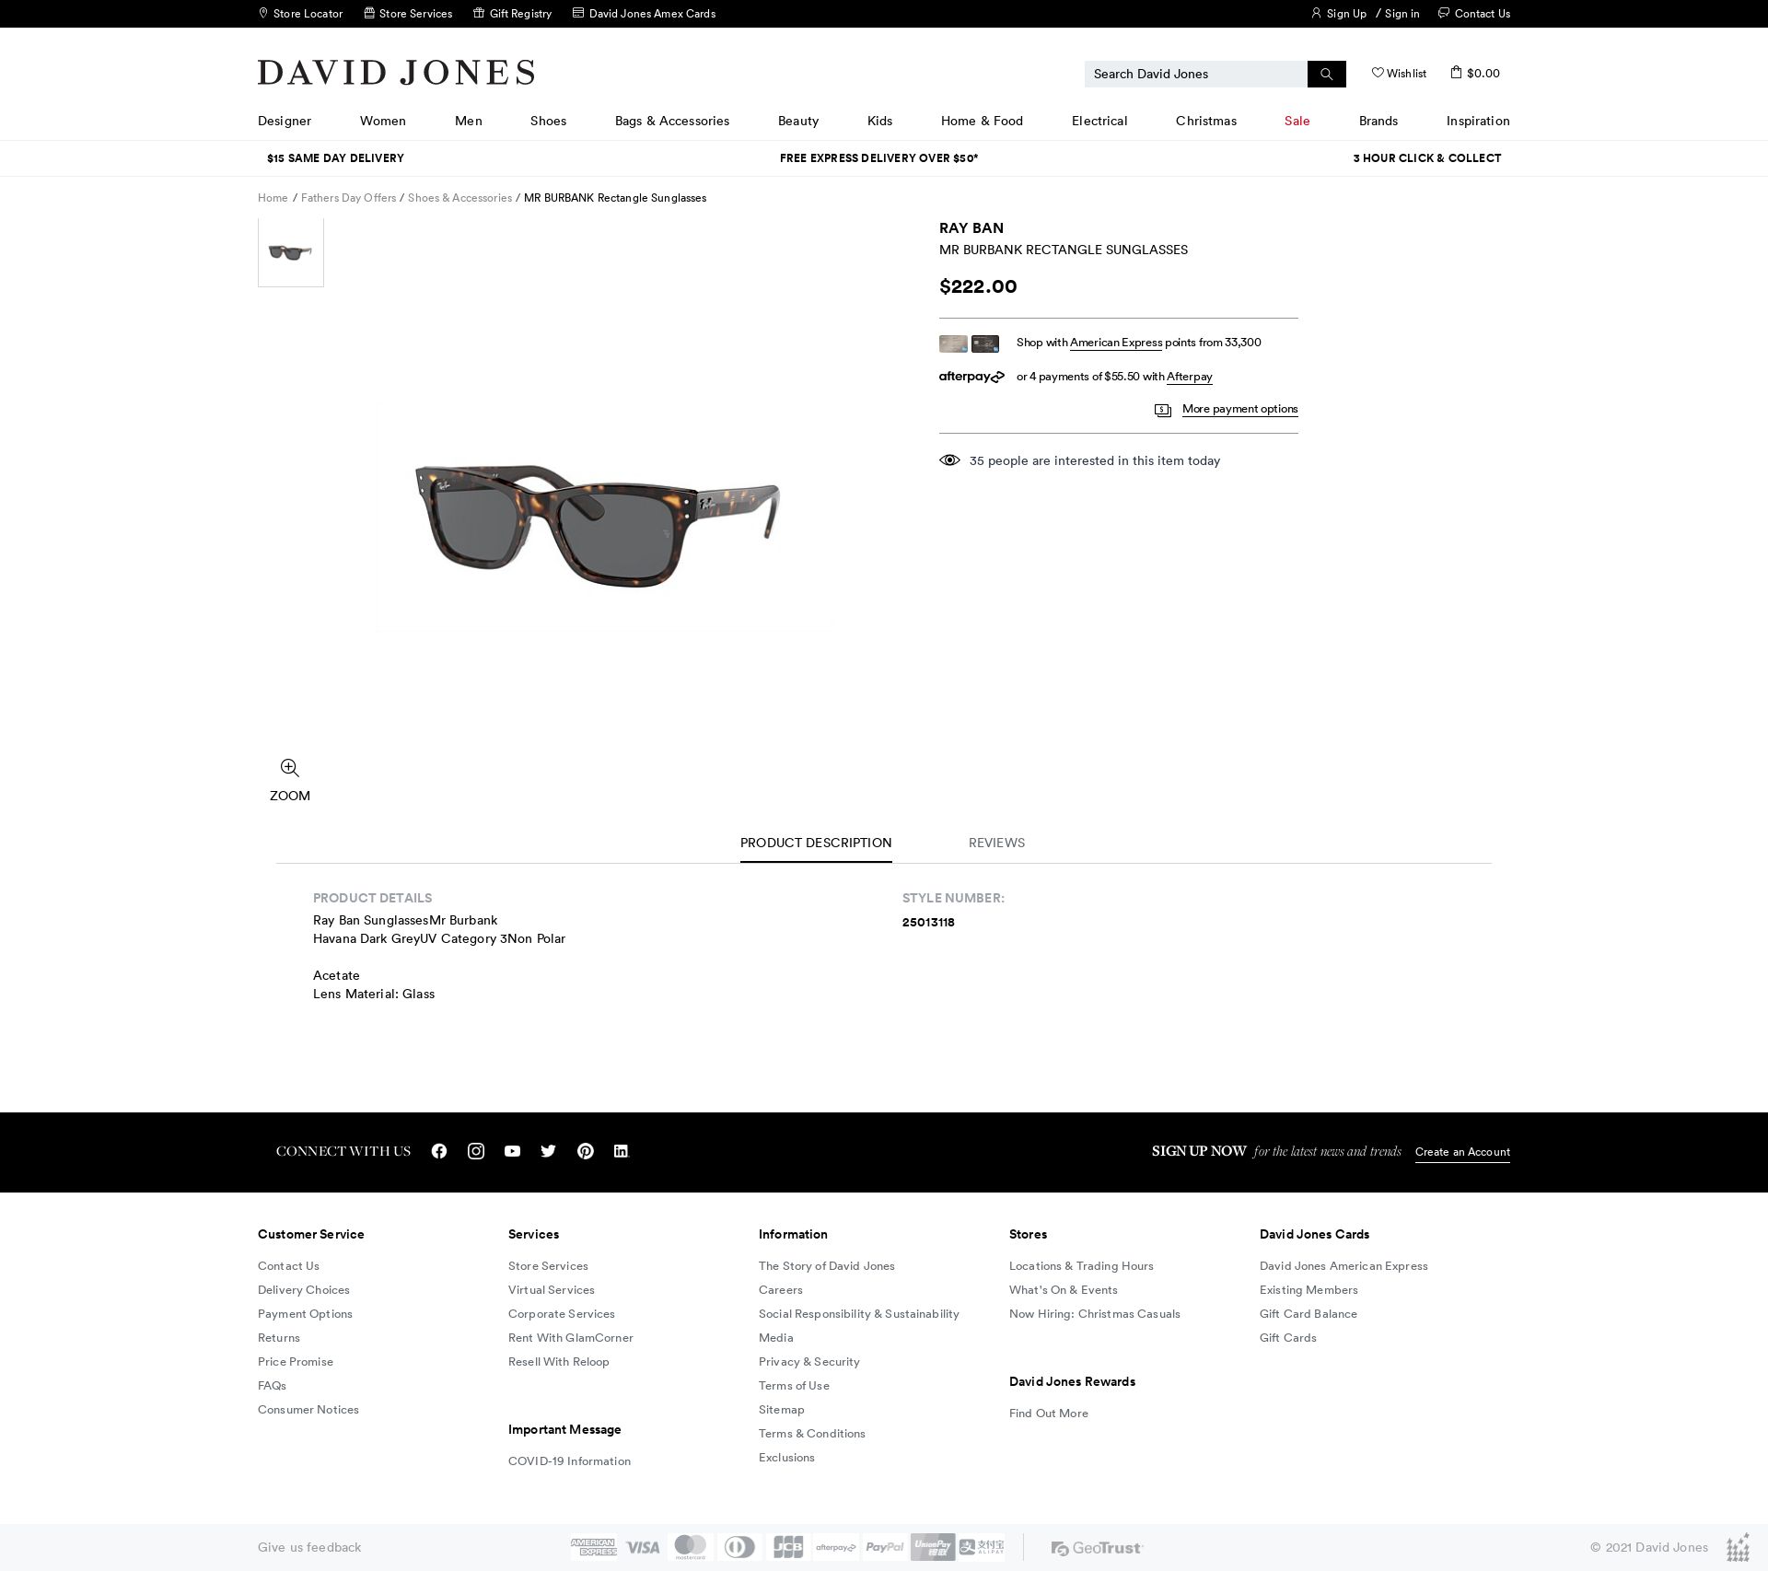Click the zoom magnifier icon
The image size is (1768, 1571).
(x=290, y=768)
